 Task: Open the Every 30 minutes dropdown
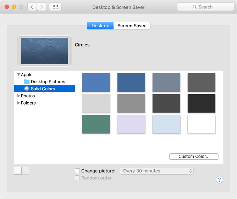[x=157, y=171]
